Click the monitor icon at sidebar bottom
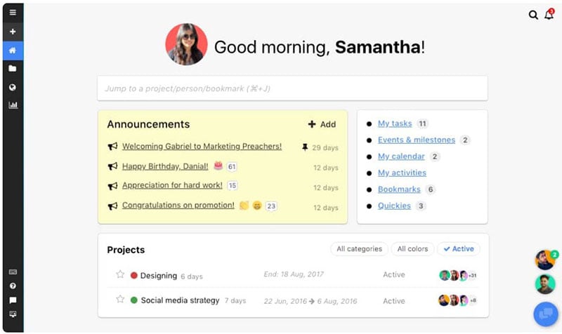This screenshot has width=562, height=334. pyautogui.click(x=13, y=314)
